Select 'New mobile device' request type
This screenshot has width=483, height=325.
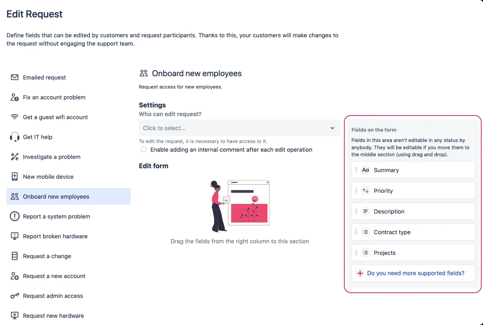pyautogui.click(x=48, y=177)
